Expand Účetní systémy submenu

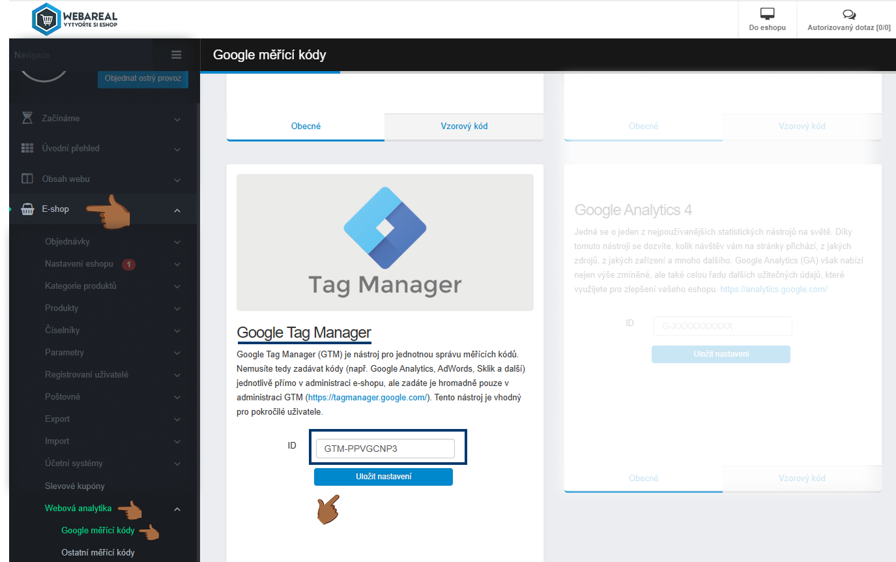click(177, 464)
